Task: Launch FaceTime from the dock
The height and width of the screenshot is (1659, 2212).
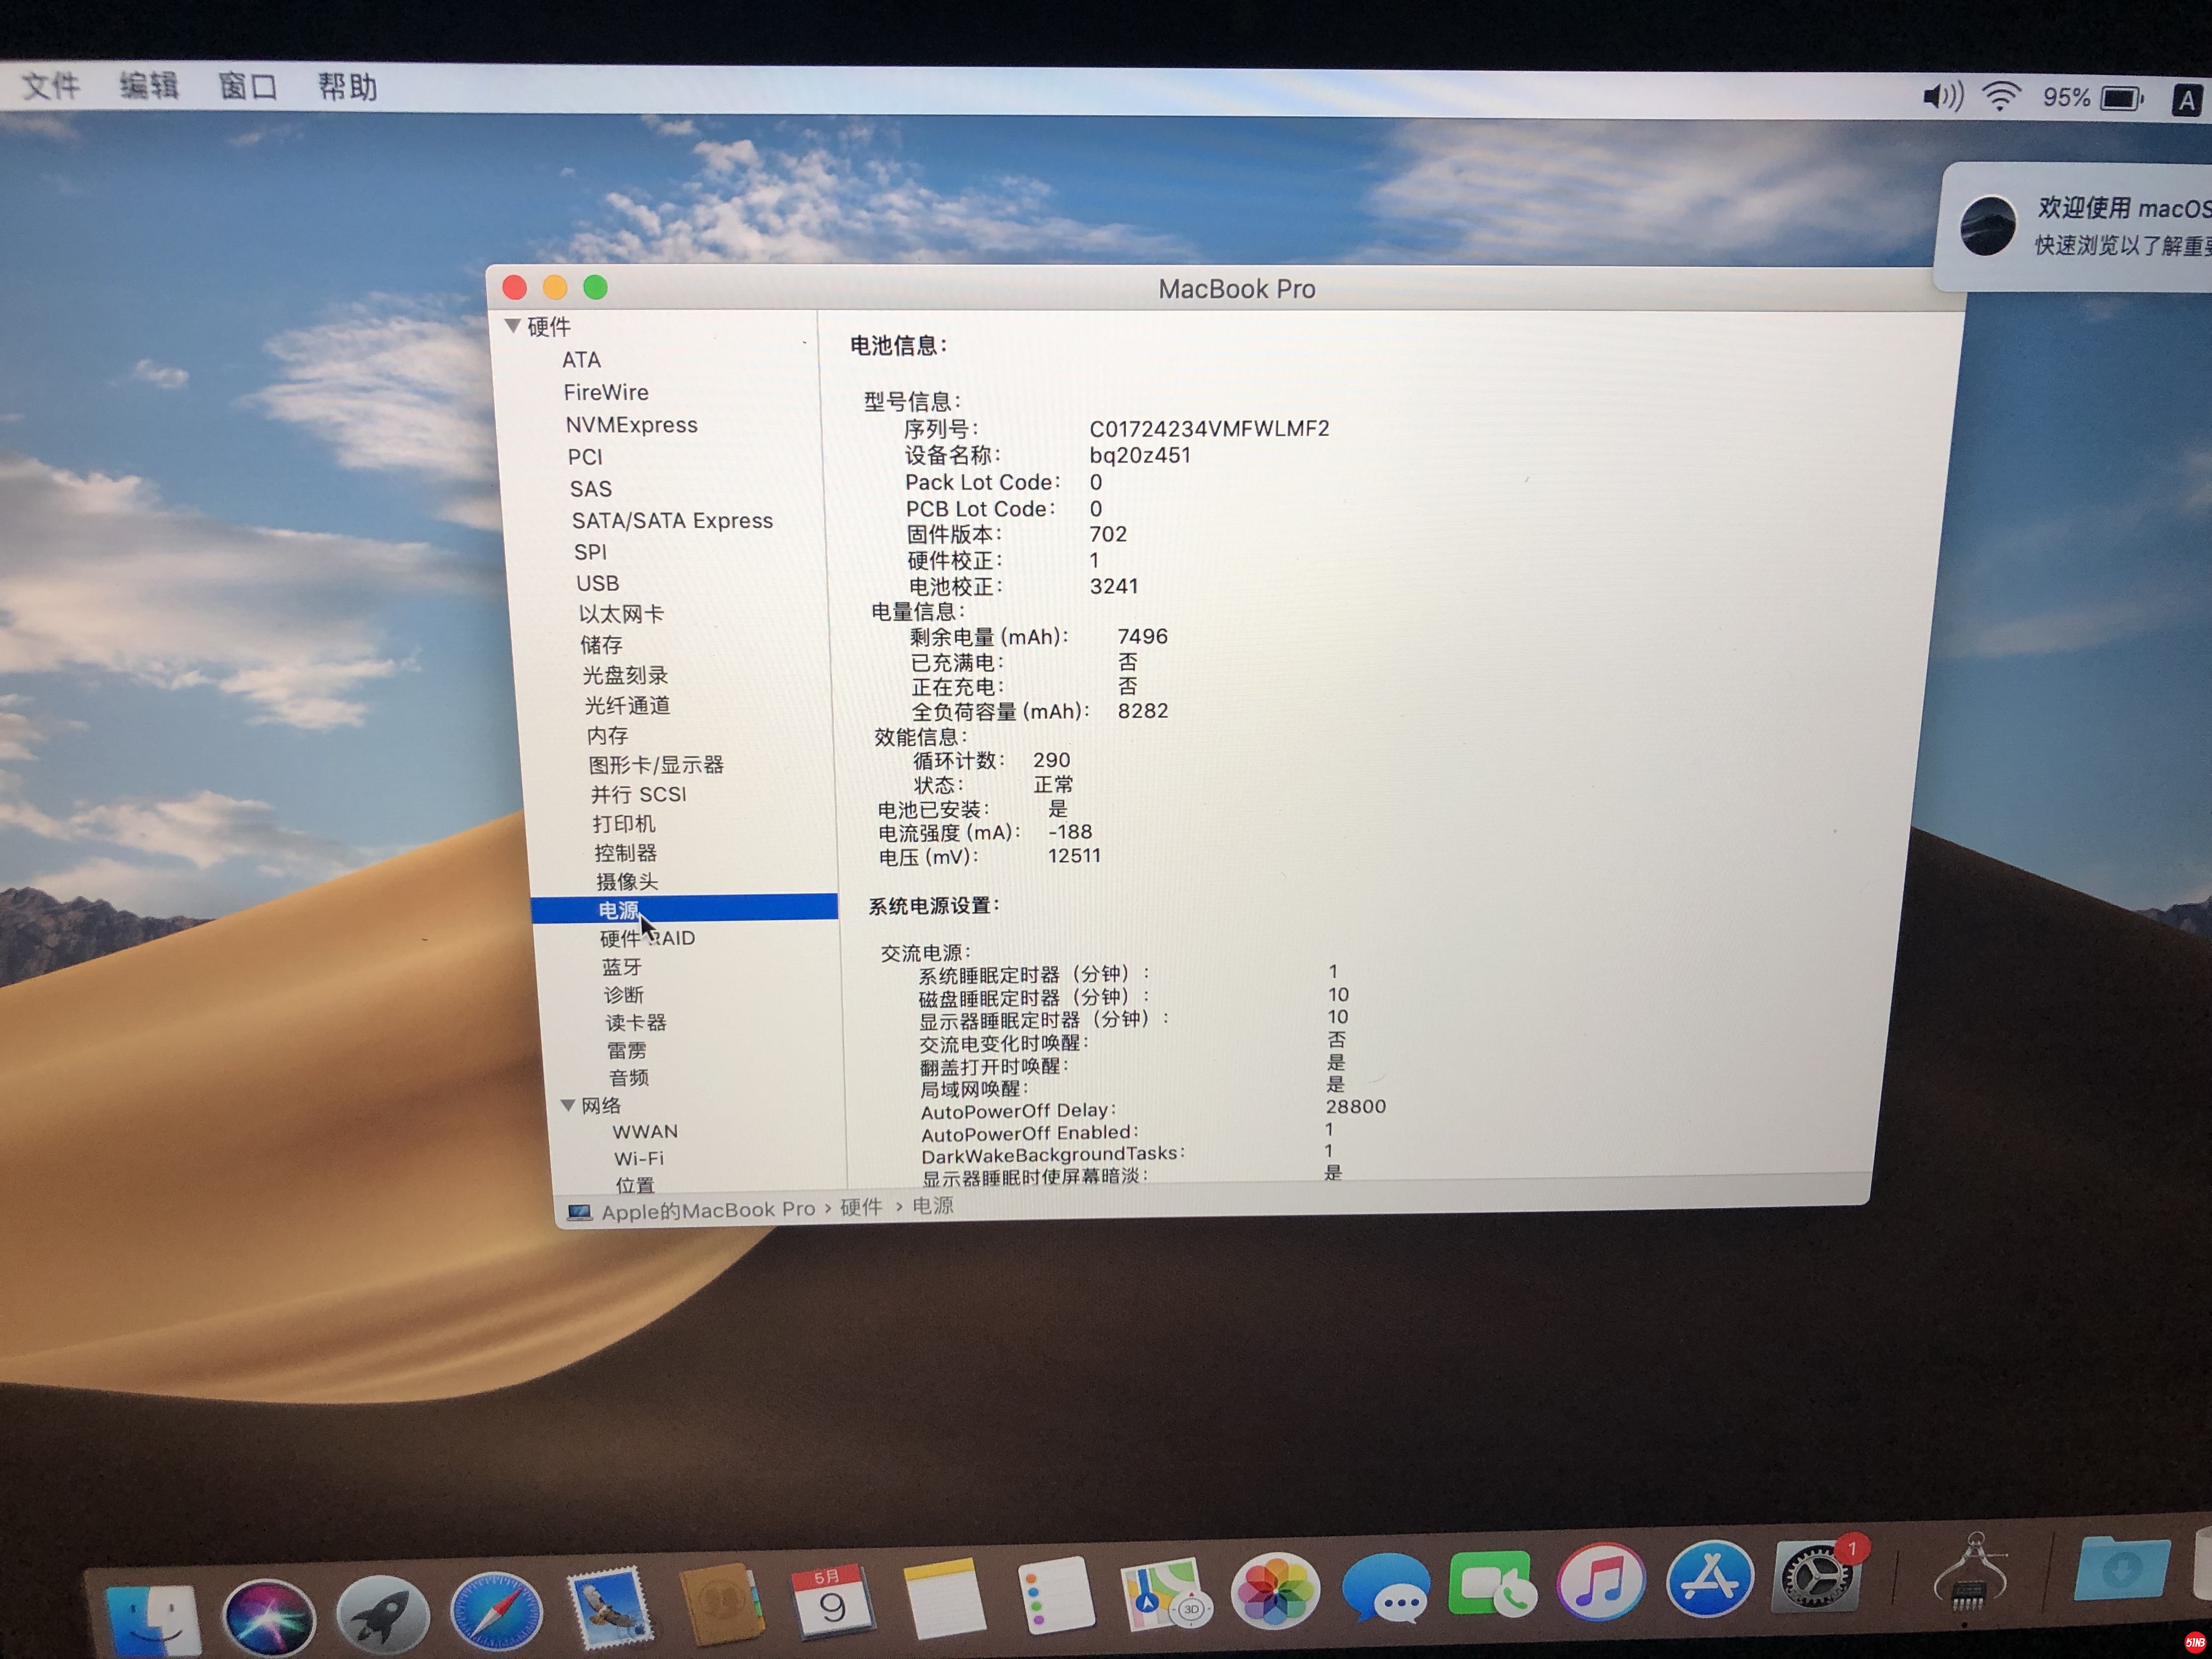Action: pyautogui.click(x=1492, y=1584)
